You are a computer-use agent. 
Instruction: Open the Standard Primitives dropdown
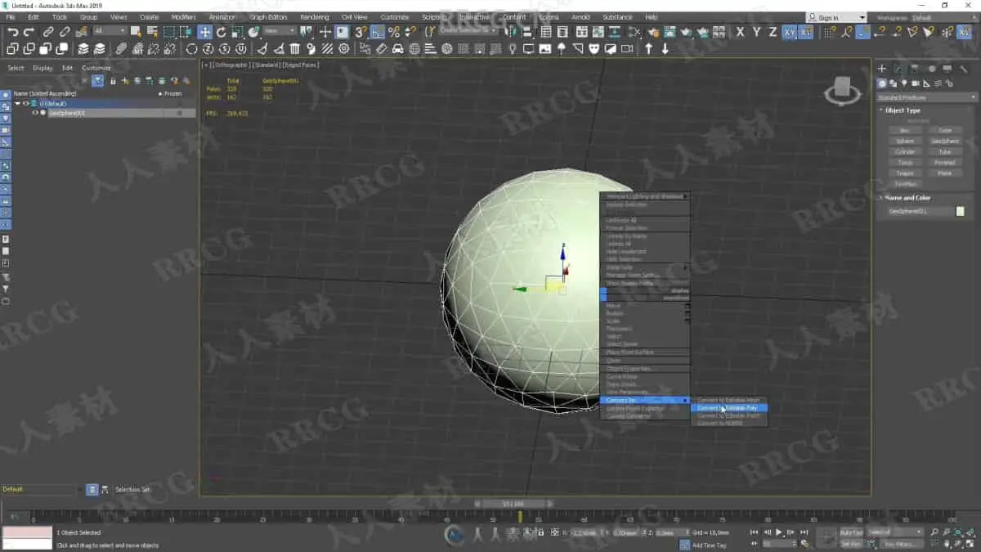[x=926, y=97]
